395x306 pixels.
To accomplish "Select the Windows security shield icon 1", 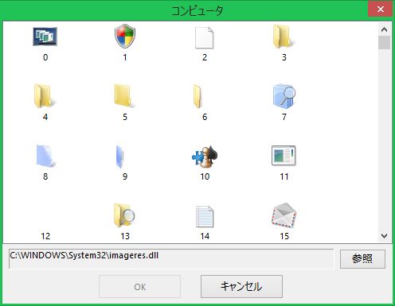I will 125,37.
